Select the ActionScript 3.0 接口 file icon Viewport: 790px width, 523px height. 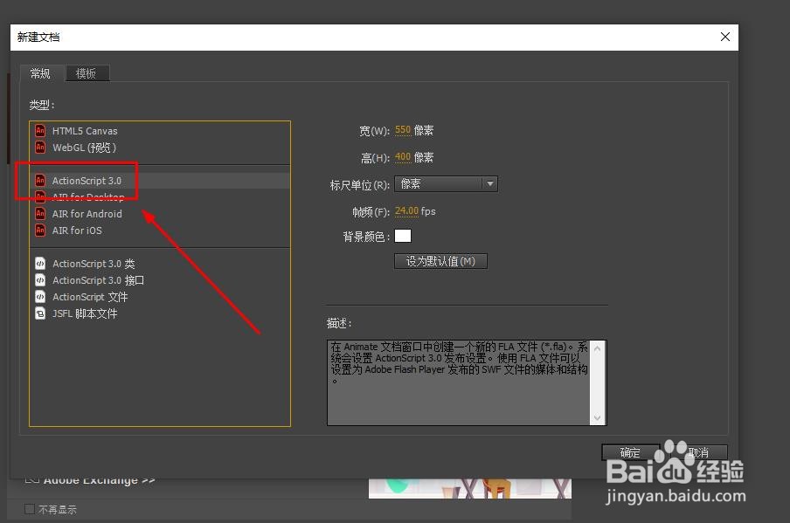tap(40, 280)
